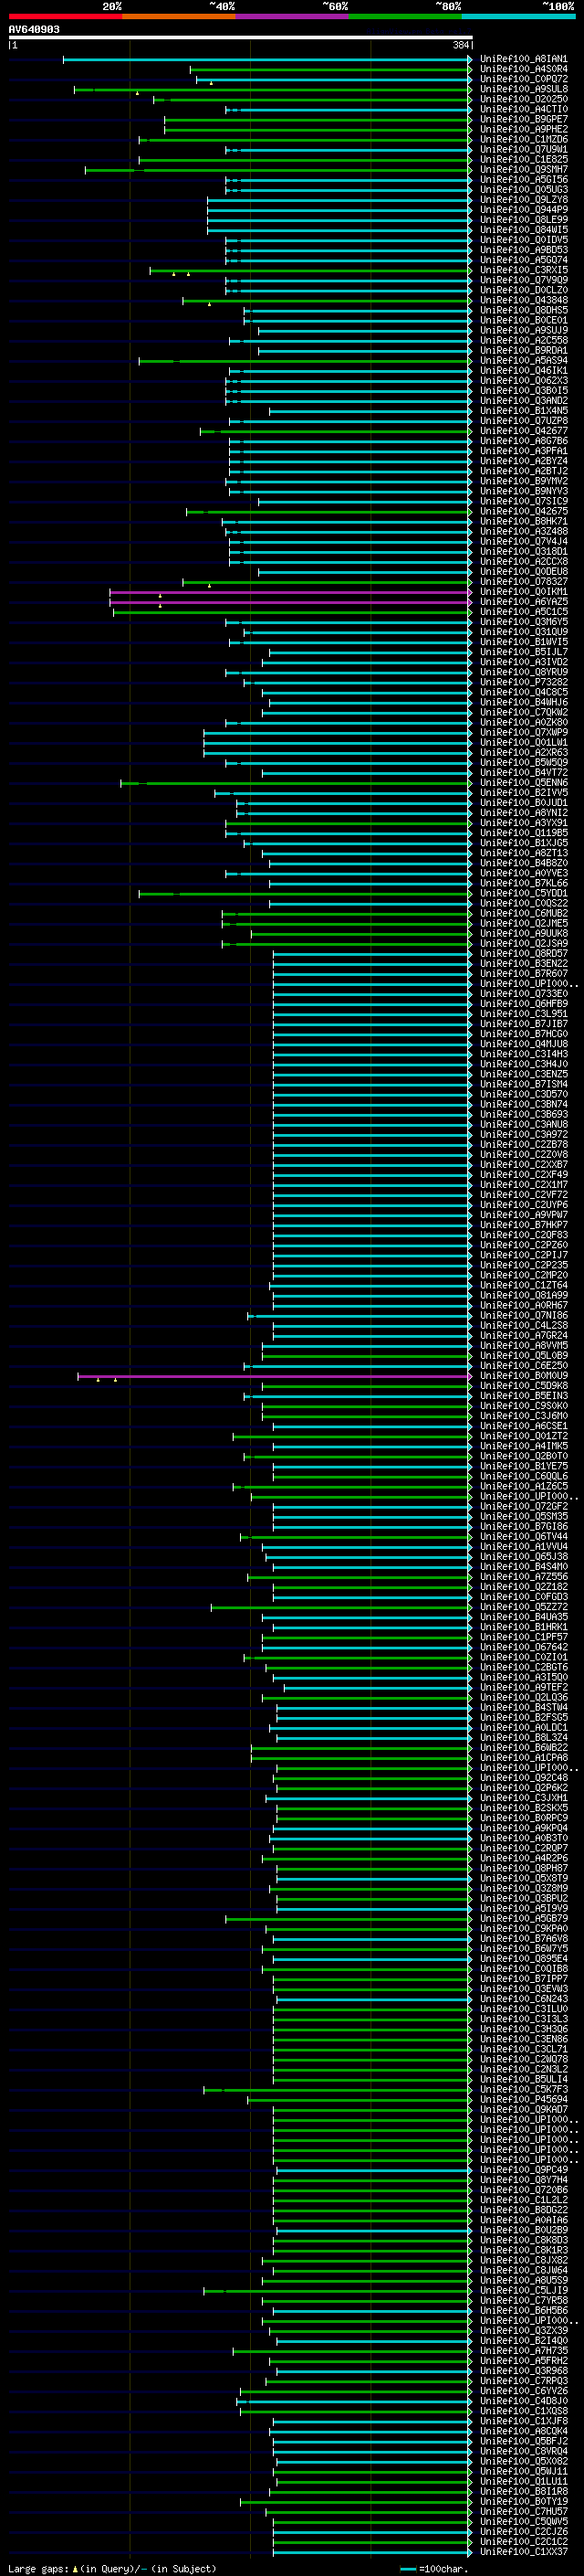Select the UniRef100_Q43848 label
Screen dimensions: 584x2576
coord(523,300)
